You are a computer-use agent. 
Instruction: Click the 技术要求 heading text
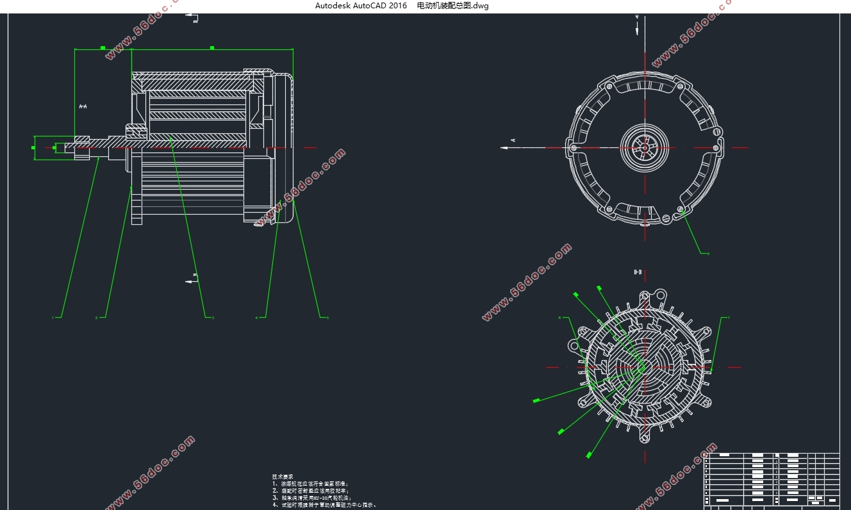[x=283, y=477]
